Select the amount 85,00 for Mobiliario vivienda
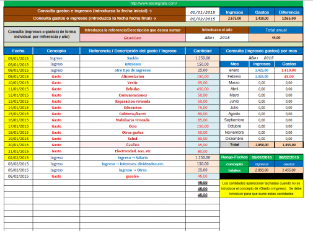This screenshot has height=231, width=313. point(203,120)
